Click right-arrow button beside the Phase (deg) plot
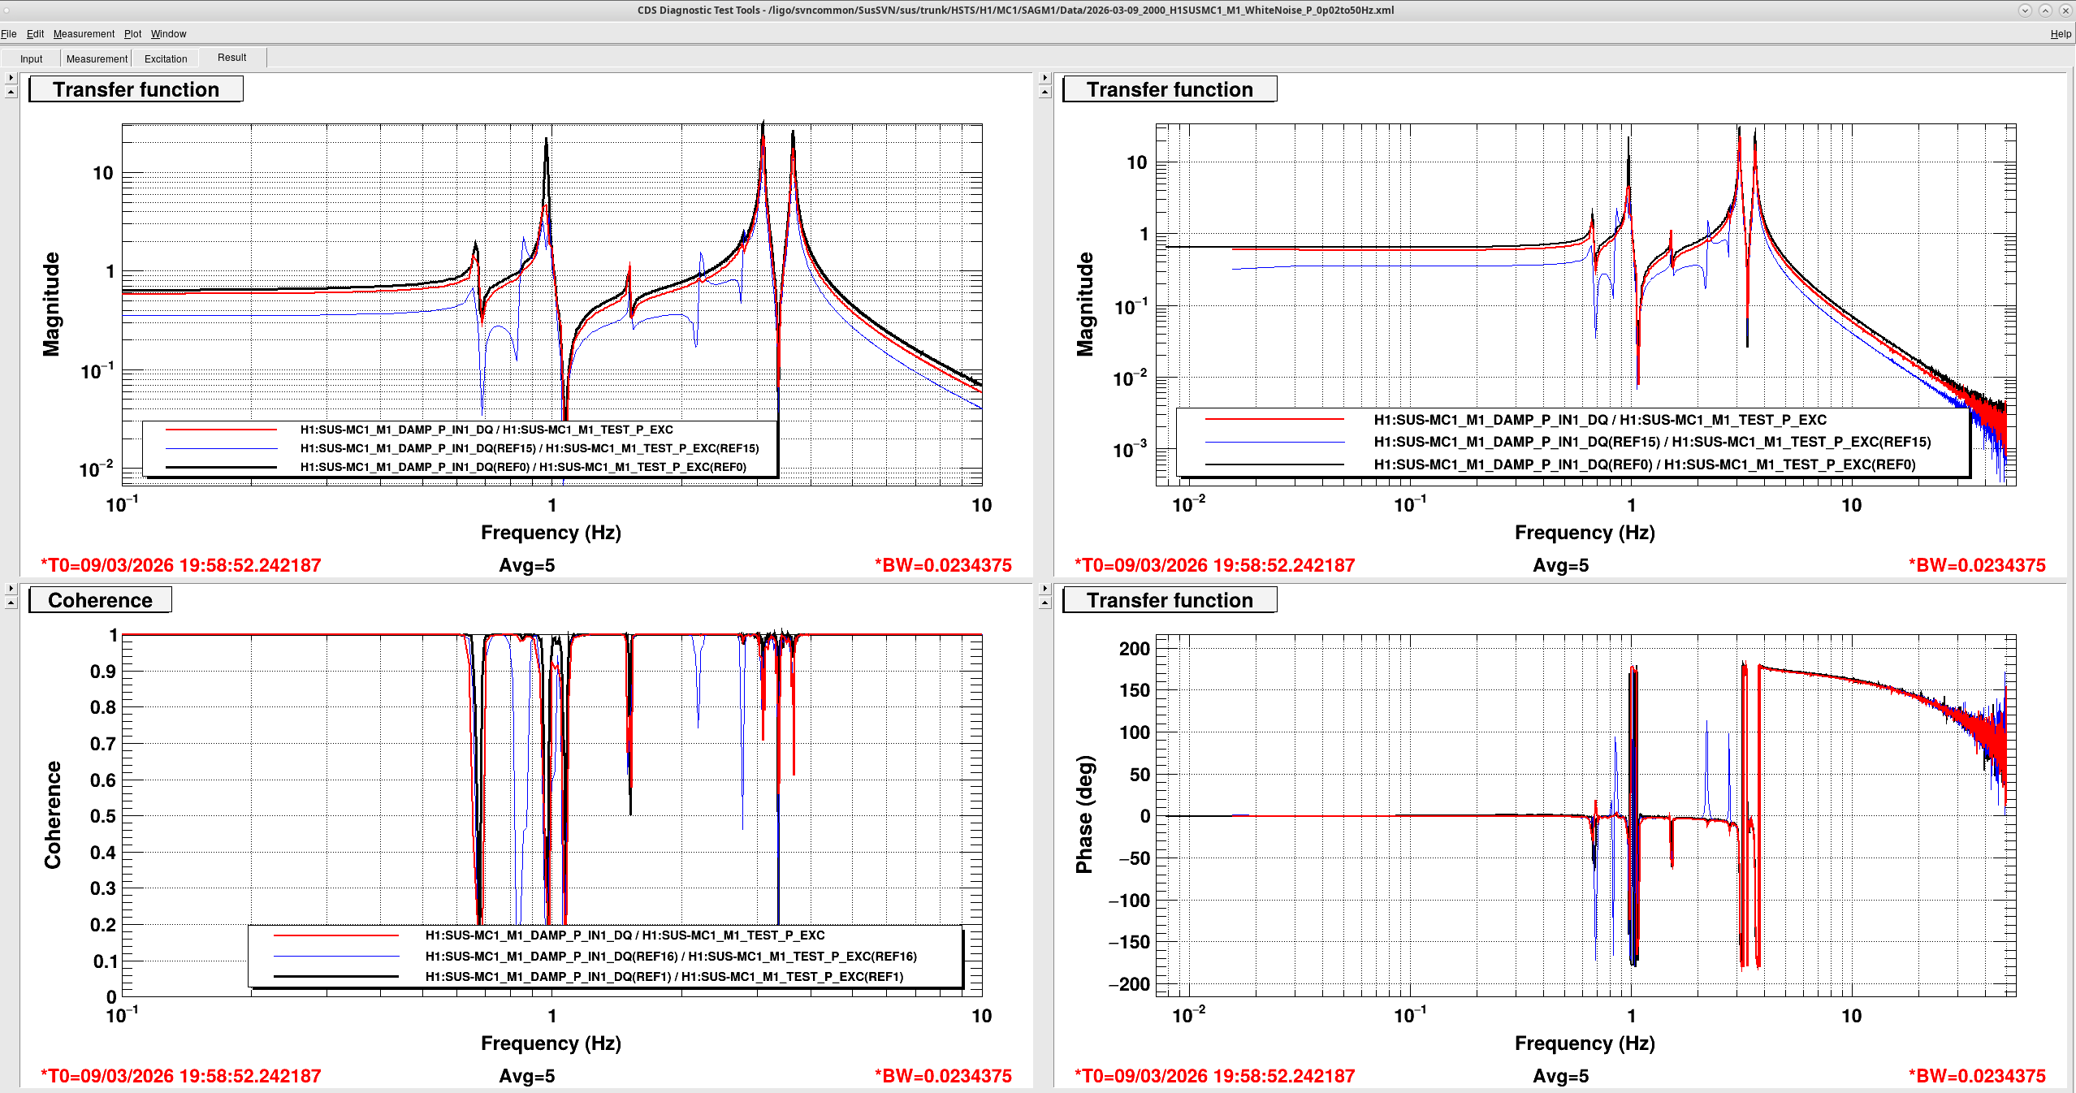This screenshot has width=2076, height=1093. tap(1044, 588)
